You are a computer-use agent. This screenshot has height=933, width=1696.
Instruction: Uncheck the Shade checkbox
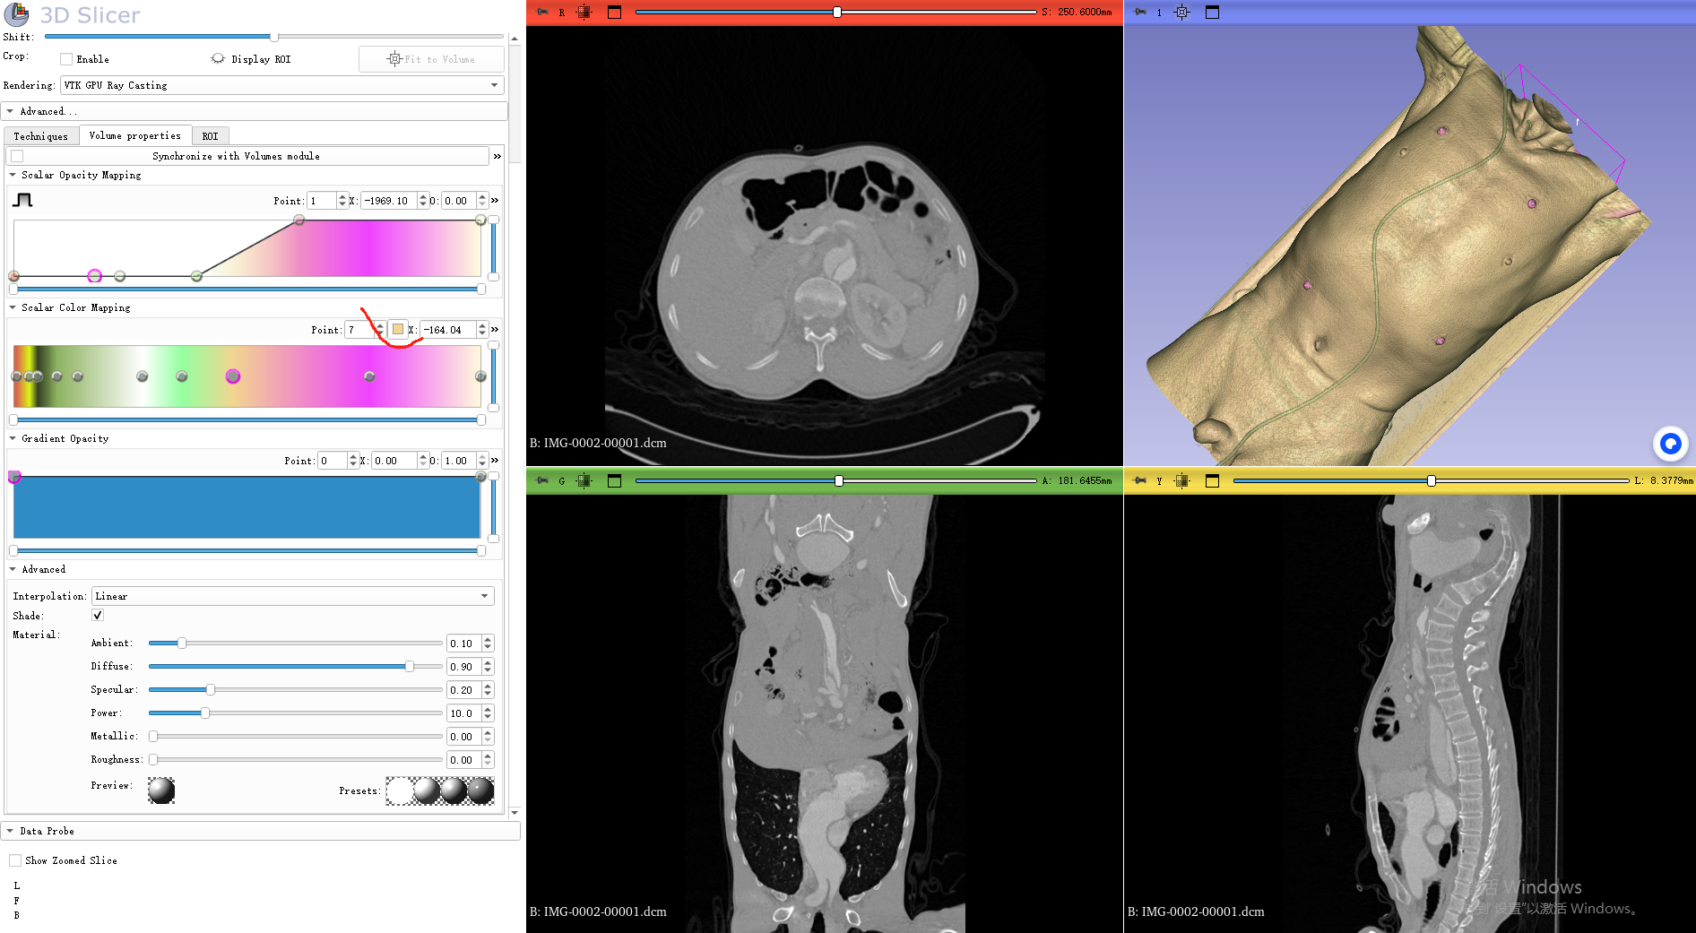(x=98, y=615)
